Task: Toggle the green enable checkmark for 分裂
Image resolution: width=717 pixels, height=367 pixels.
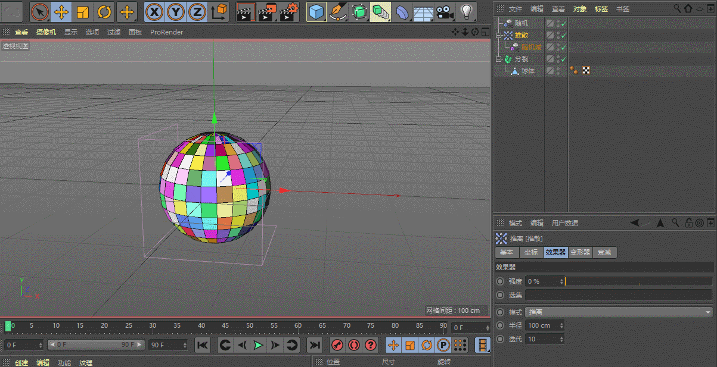Action: click(x=563, y=59)
